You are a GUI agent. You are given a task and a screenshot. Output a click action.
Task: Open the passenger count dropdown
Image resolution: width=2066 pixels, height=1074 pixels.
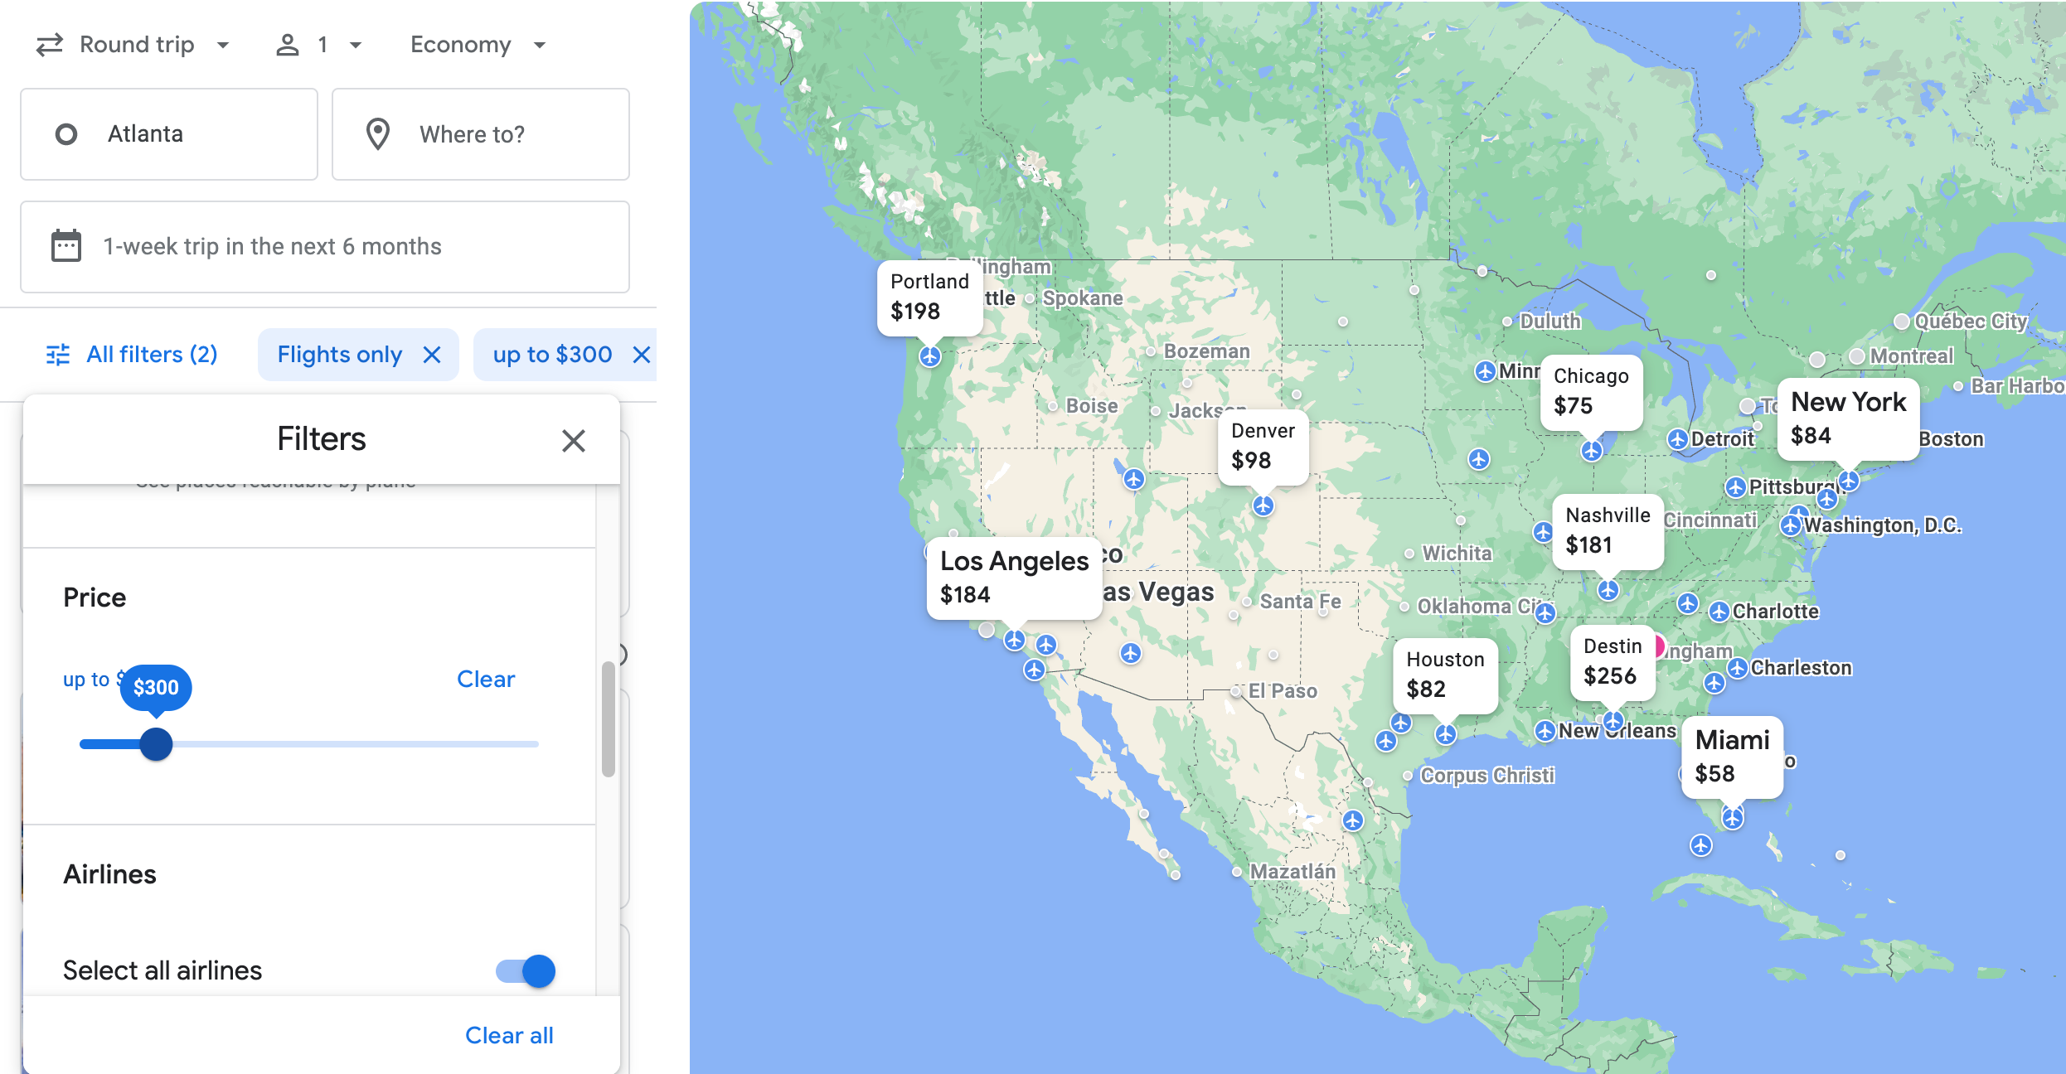pos(319,45)
